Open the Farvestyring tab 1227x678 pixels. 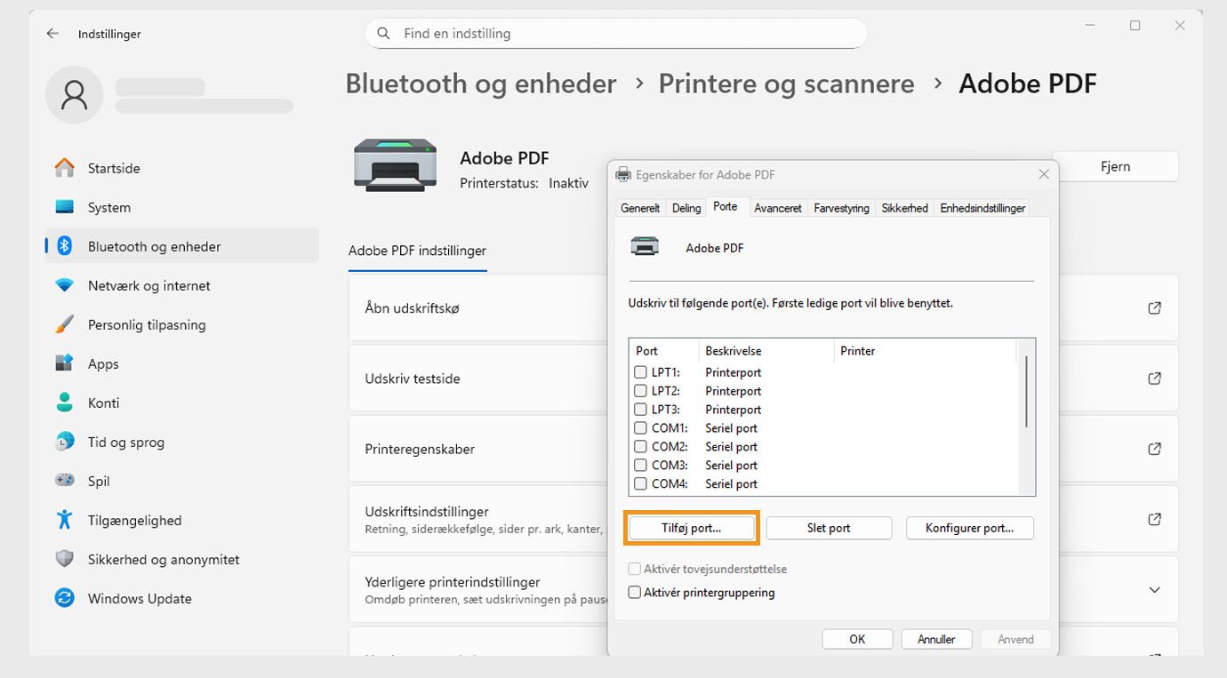(x=840, y=207)
